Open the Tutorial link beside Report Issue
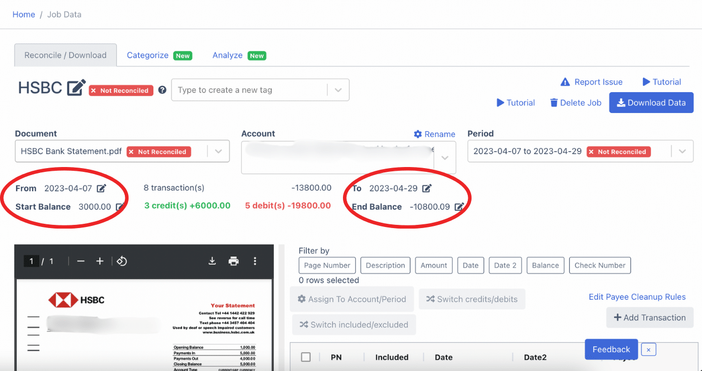The height and width of the screenshot is (371, 702). tap(662, 82)
